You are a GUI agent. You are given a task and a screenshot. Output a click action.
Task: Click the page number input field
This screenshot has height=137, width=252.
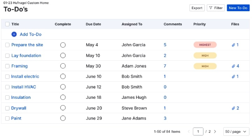pyautogui.click(x=198, y=131)
